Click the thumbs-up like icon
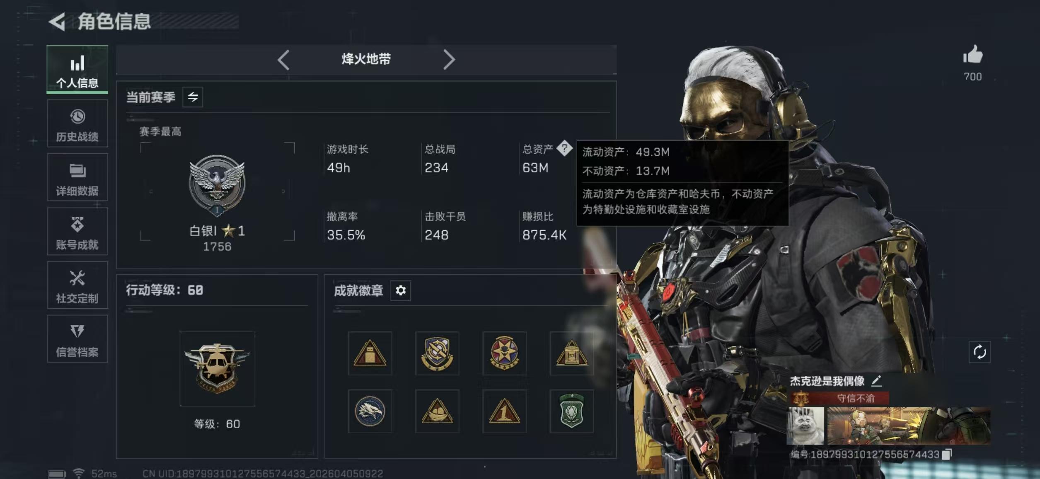 click(972, 55)
